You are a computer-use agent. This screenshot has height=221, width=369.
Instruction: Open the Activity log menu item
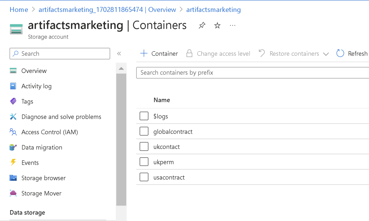pos(36,86)
